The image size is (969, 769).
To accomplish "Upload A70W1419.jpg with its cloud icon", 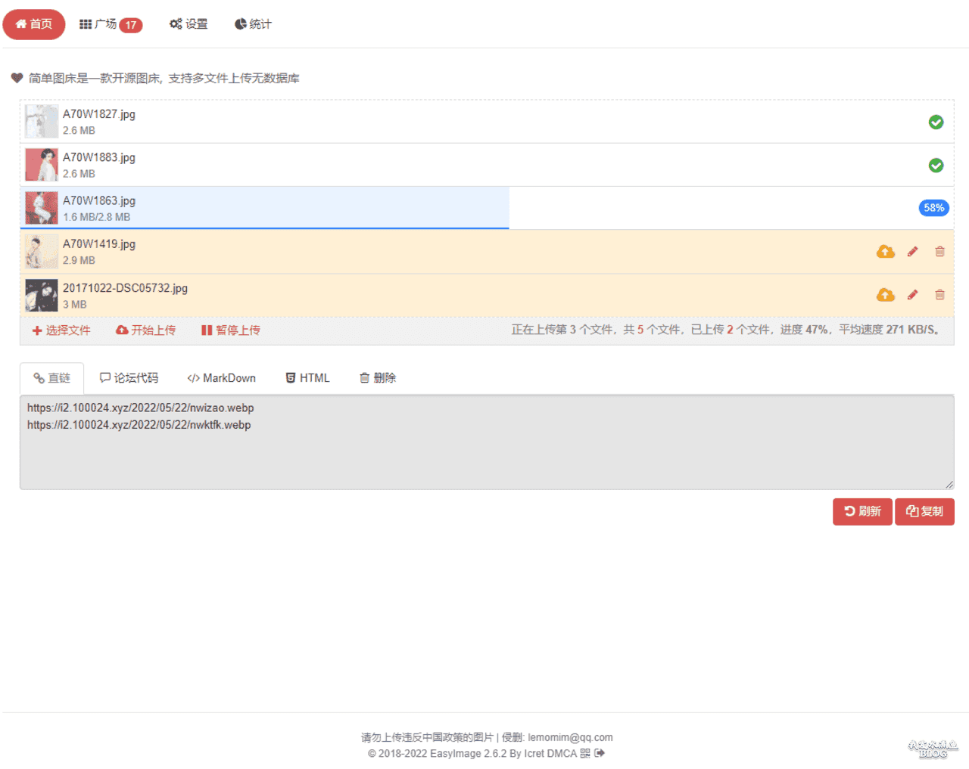I will click(885, 252).
